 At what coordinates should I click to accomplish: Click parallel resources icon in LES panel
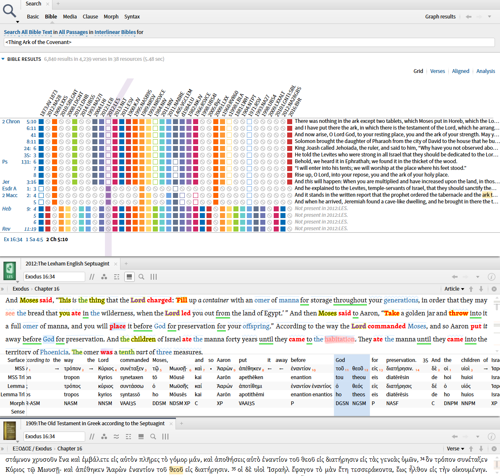tap(92, 277)
